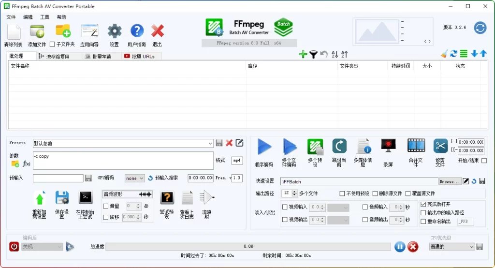Screen dimensions: 495x268
Task: Click the 录屏 screen record icon
Action: 388,146
